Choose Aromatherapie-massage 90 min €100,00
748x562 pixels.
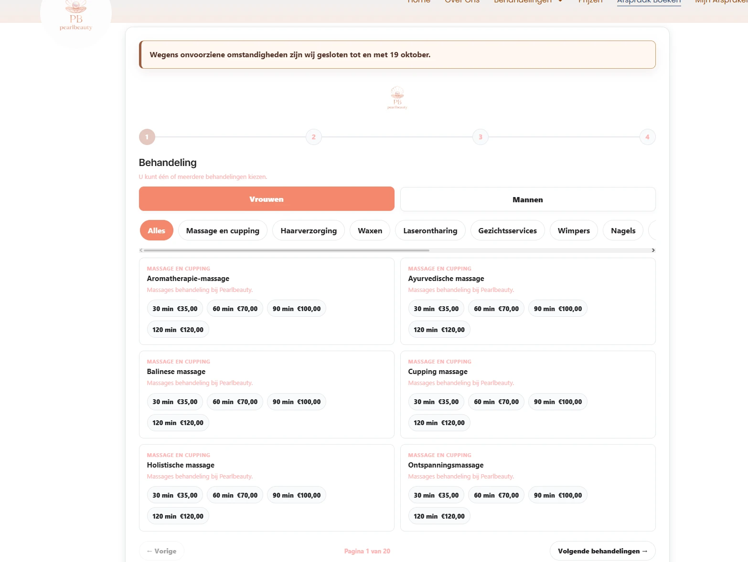pyautogui.click(x=297, y=309)
